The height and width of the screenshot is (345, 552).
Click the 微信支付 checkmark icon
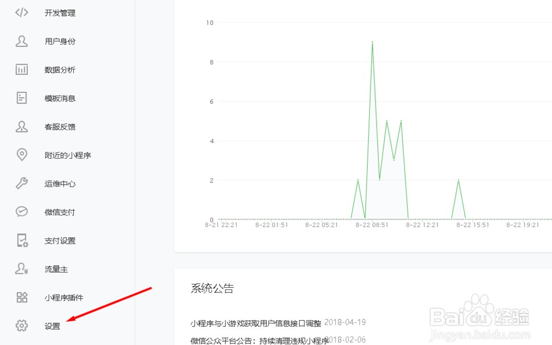[x=22, y=212]
